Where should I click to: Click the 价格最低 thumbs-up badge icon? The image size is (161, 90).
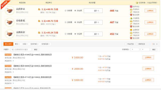(131, 18)
